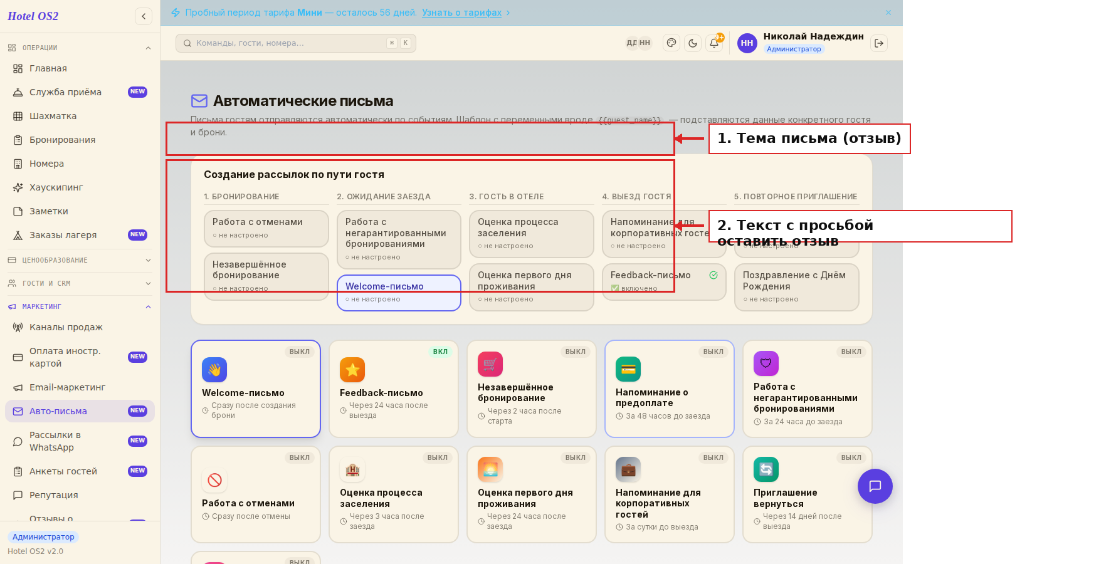Image resolution: width=1116 pixels, height=564 pixels.
Task: Toggle Незавершённое бронирование card ВЫКЛ badge
Action: pos(576,352)
